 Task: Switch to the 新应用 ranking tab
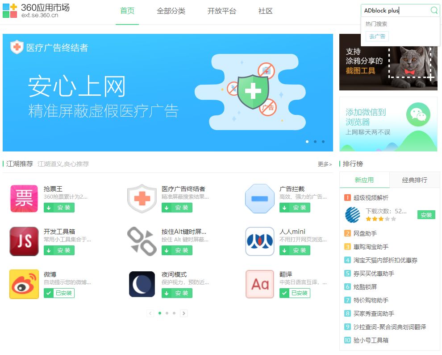click(364, 180)
